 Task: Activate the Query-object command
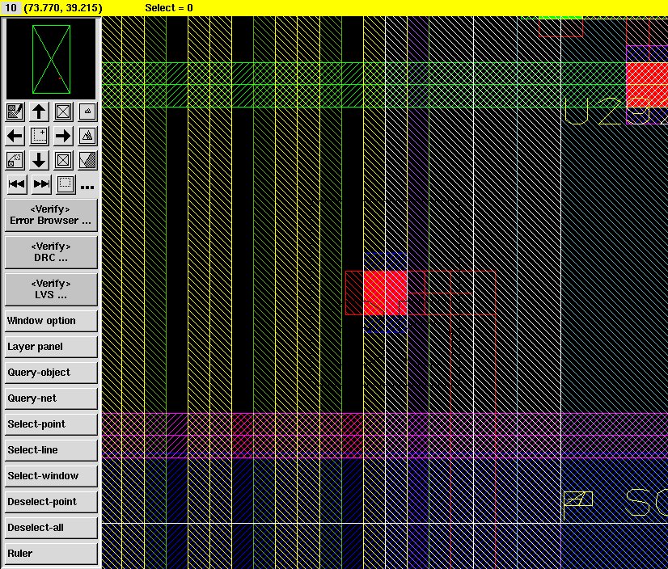[x=51, y=373]
